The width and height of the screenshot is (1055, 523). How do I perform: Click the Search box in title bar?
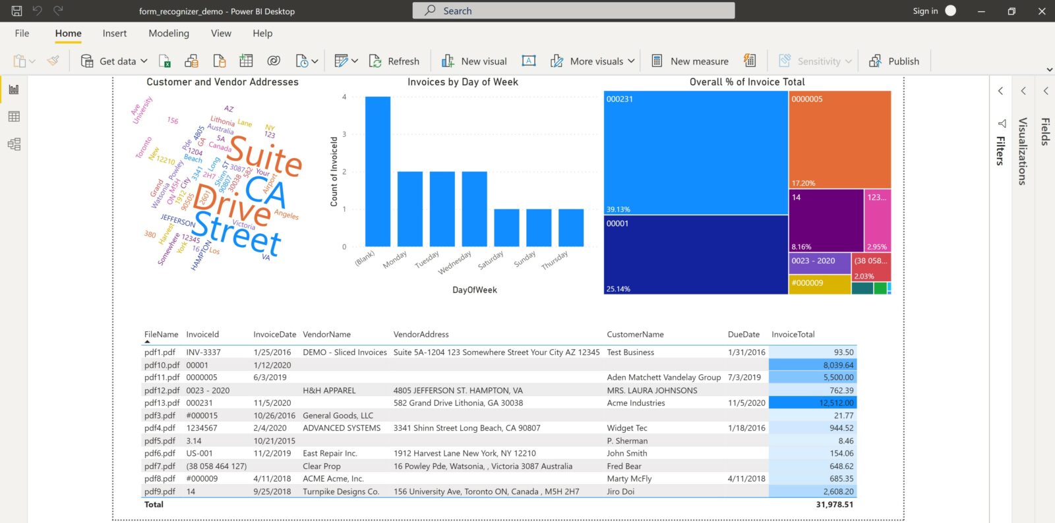click(574, 11)
